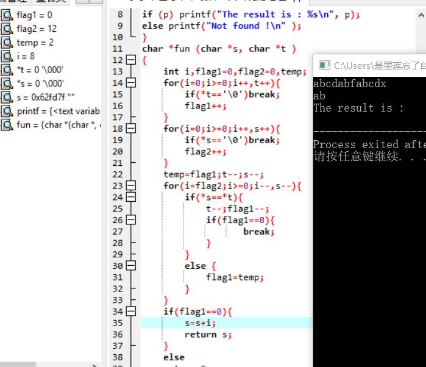Collapse the if block fold at line 34
Screen dimensions: 426x367
pyautogui.click(x=131, y=312)
